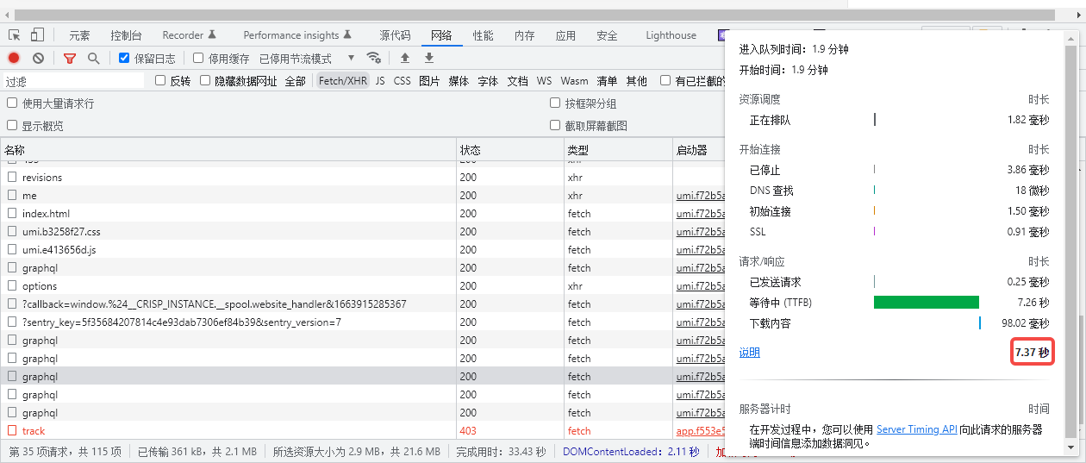This screenshot has height=463, width=1086.
Task: Sort requests by the 状态 column header
Action: click(470, 150)
